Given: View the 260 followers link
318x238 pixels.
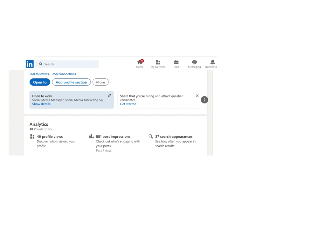Looking at the screenshot, I should pyautogui.click(x=39, y=74).
